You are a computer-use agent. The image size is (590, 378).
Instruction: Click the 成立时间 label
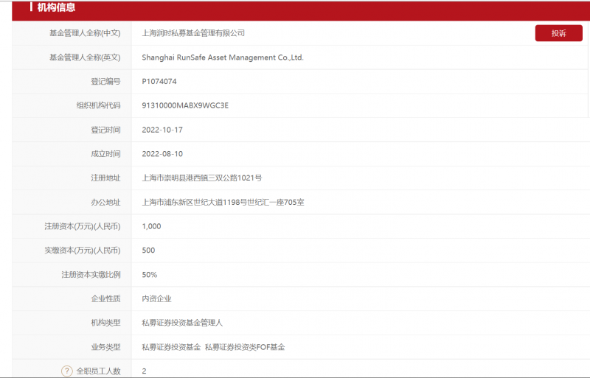coord(105,154)
